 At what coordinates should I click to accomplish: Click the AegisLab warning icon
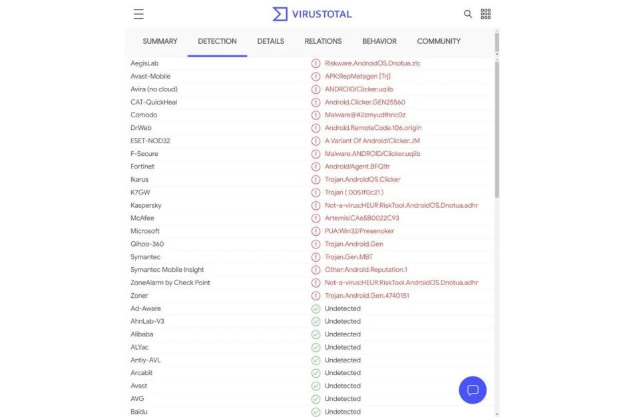[x=315, y=63]
